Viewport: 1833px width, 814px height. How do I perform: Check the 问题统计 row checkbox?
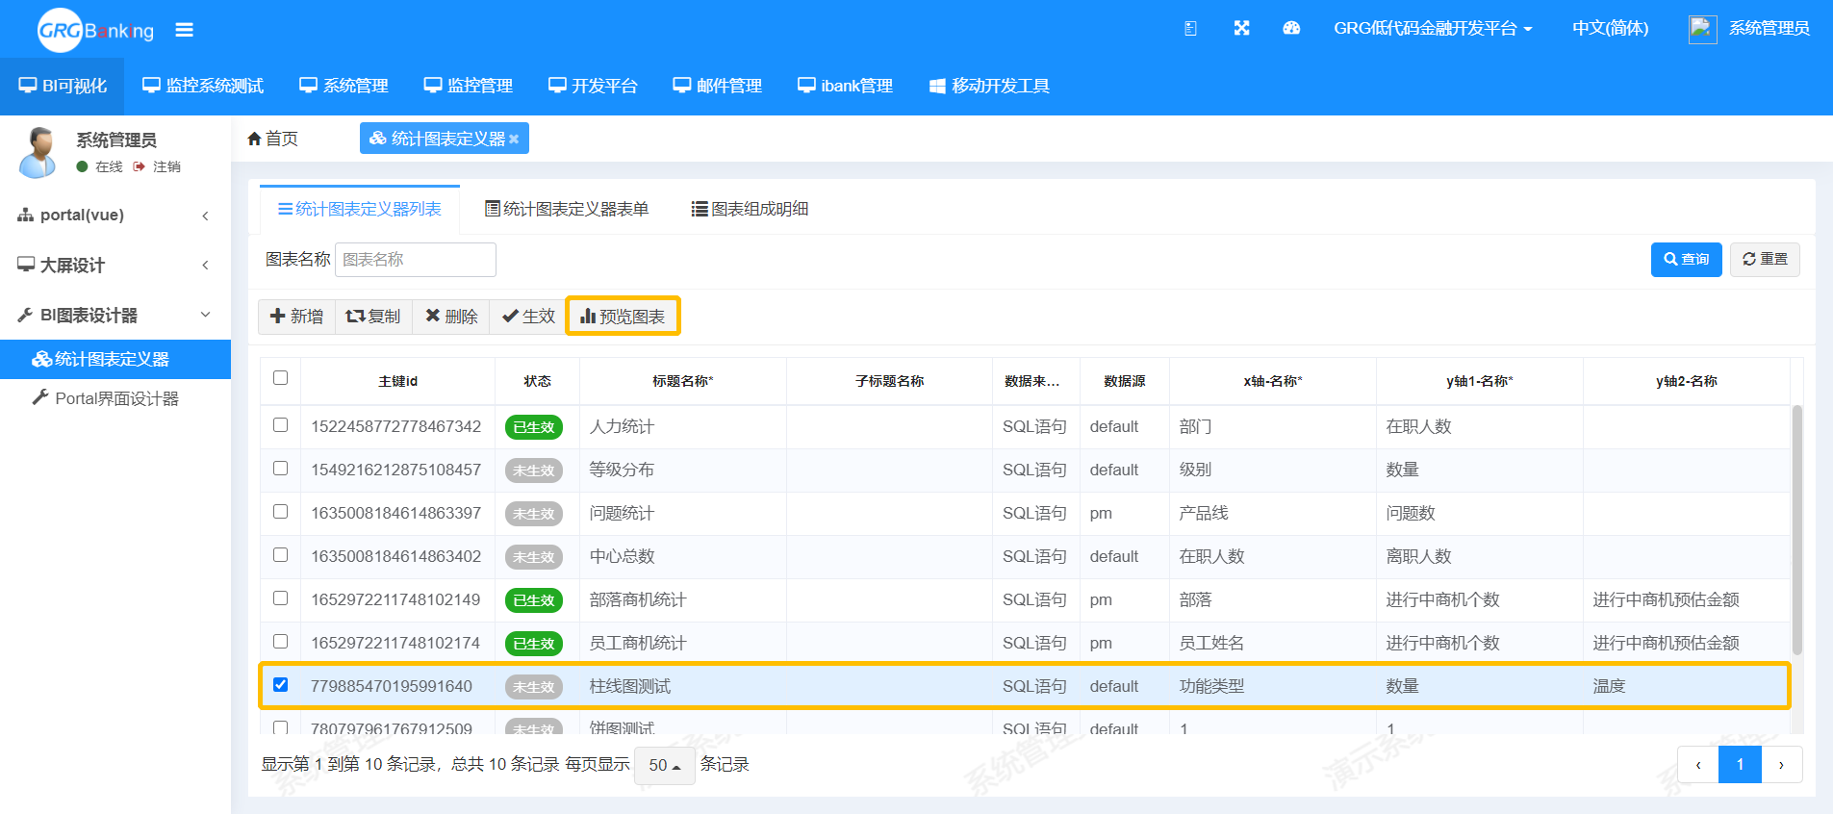(280, 511)
